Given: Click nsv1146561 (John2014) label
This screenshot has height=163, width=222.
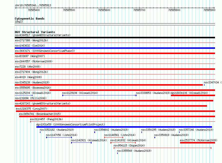Looking at the screenshot, I should (x=120, y=135).
